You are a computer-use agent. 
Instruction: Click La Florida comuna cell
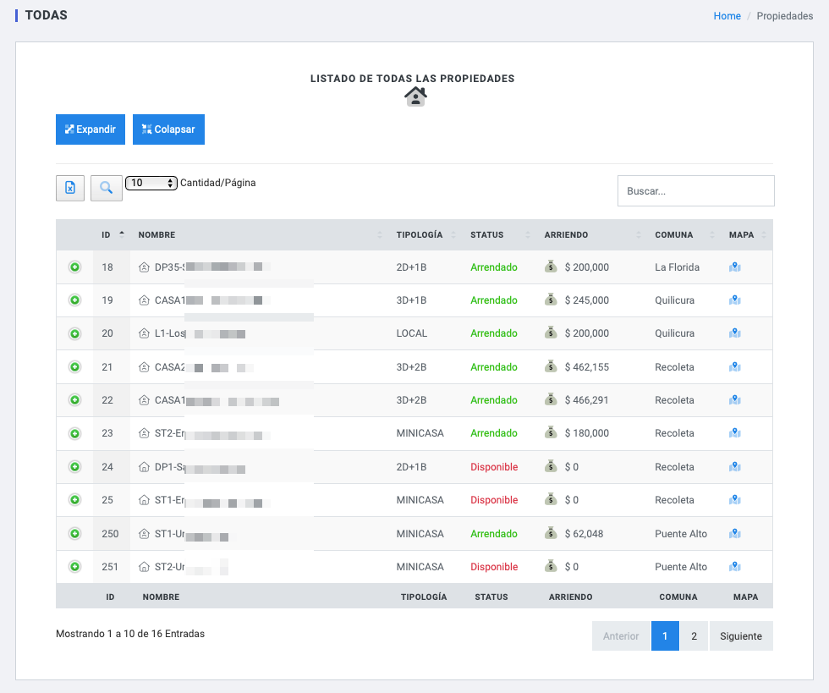click(677, 267)
